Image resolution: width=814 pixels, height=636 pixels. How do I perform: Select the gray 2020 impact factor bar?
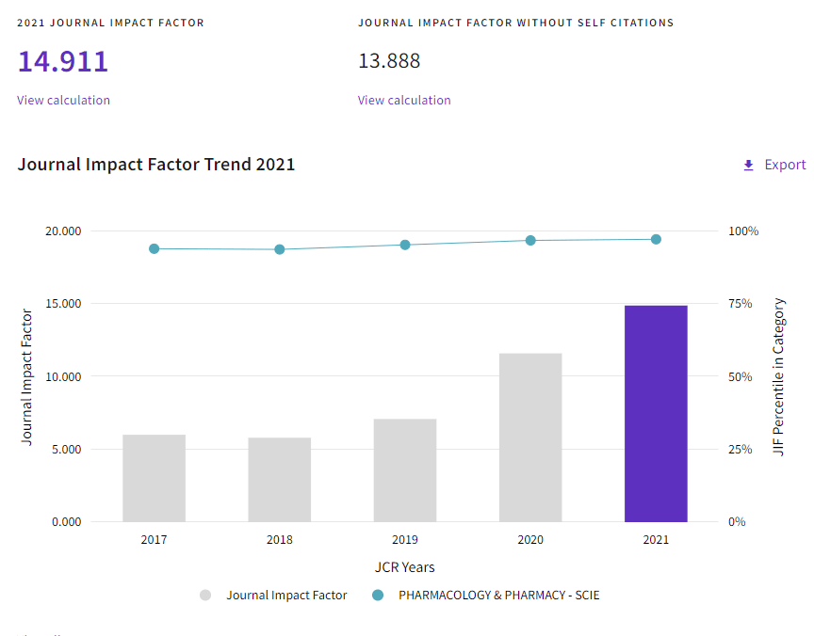tap(530, 437)
